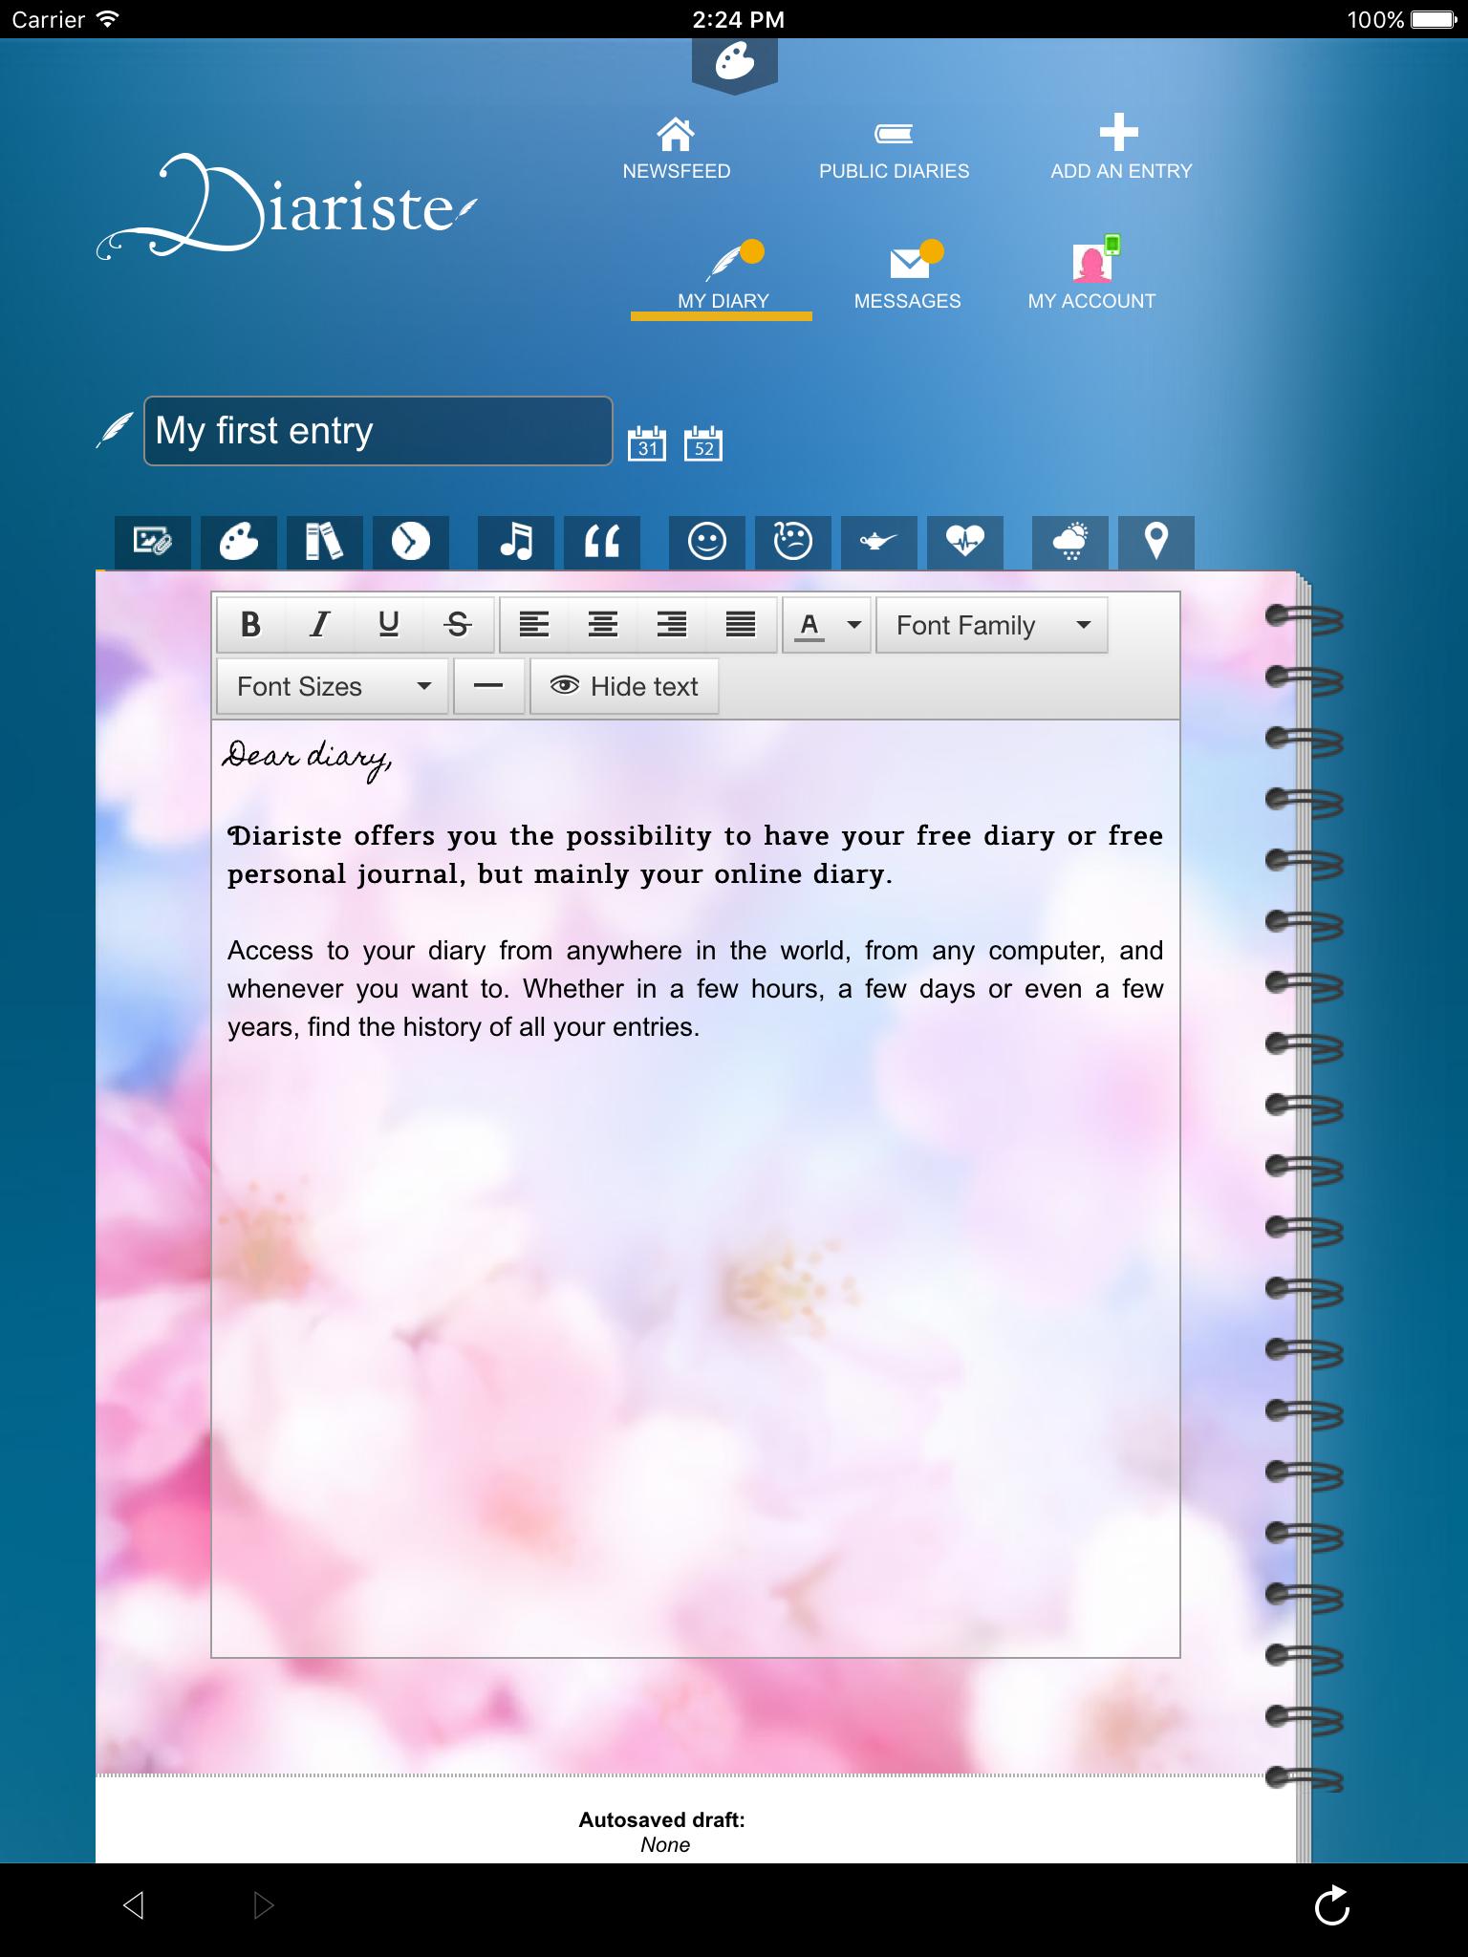Click the entry title field 'My first entry'
Screen dimensions: 1468x1957
[x=378, y=431]
